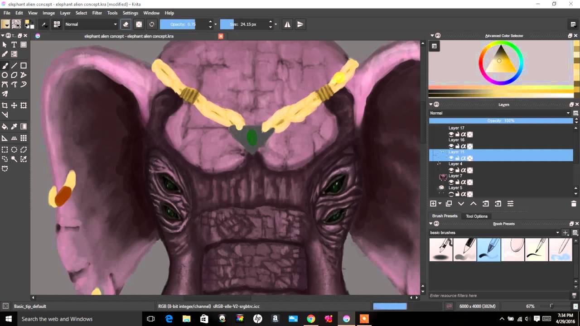580x326 pixels.
Task: Close the elephant alien concept document tab
Action: click(221, 36)
